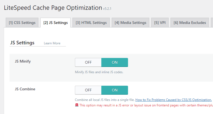Click the LiteSpeed Cache Page Optimization title
The image size is (213, 114).
[53, 8]
